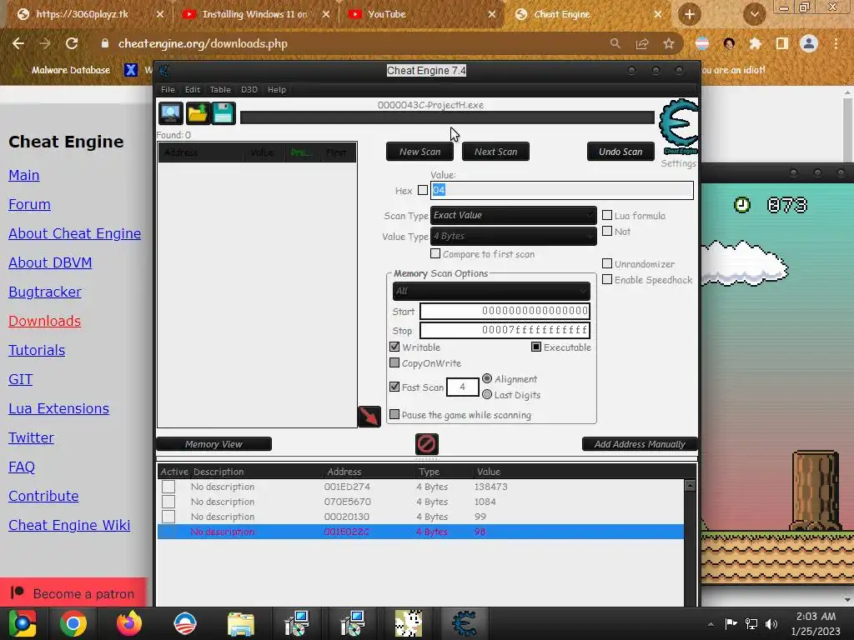
Task: Enable the Not checkbox
Action: (607, 231)
